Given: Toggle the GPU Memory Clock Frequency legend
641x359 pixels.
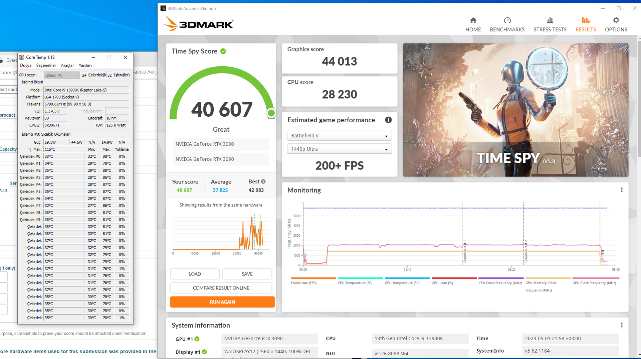Looking at the screenshot, I should (x=548, y=285).
